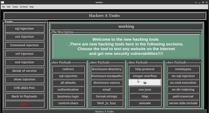Screen dimensions: 209x113
Task: Click the sql injection tool button
Action: click(x=24, y=29)
